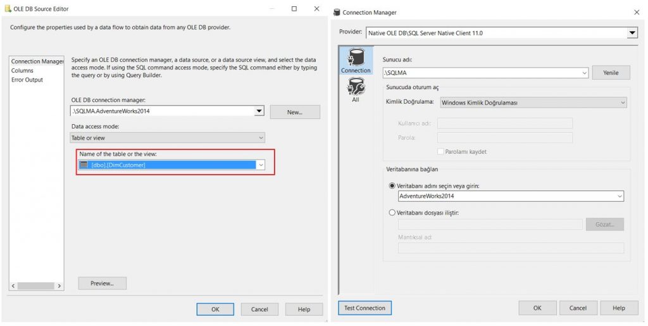648x326 pixels.
Task: Click the Yenile refresh button
Action: (x=611, y=73)
